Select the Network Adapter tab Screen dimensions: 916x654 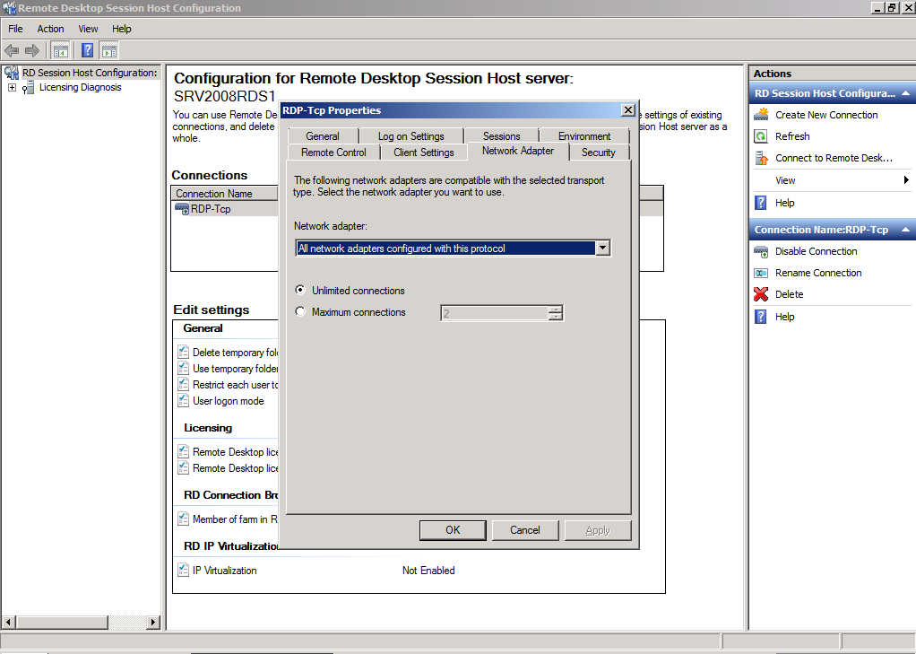coord(518,151)
